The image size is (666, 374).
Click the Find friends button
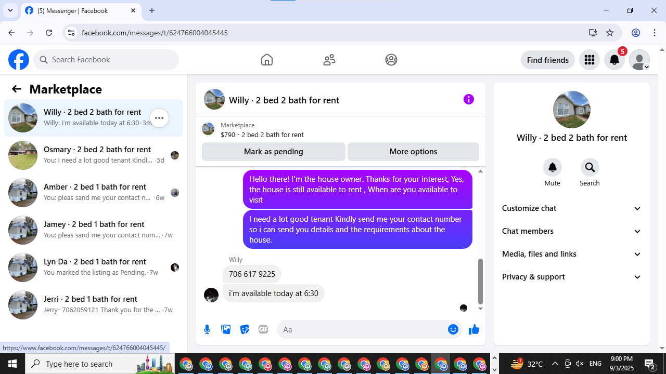click(x=548, y=60)
